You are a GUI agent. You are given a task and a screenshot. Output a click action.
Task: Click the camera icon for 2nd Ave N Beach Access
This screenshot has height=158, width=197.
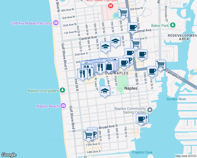tap(56, 23)
